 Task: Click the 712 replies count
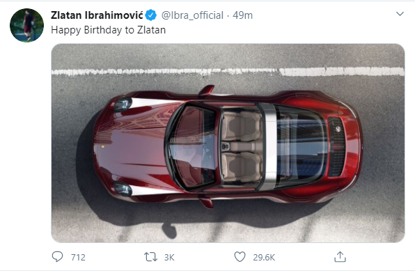[78, 258]
